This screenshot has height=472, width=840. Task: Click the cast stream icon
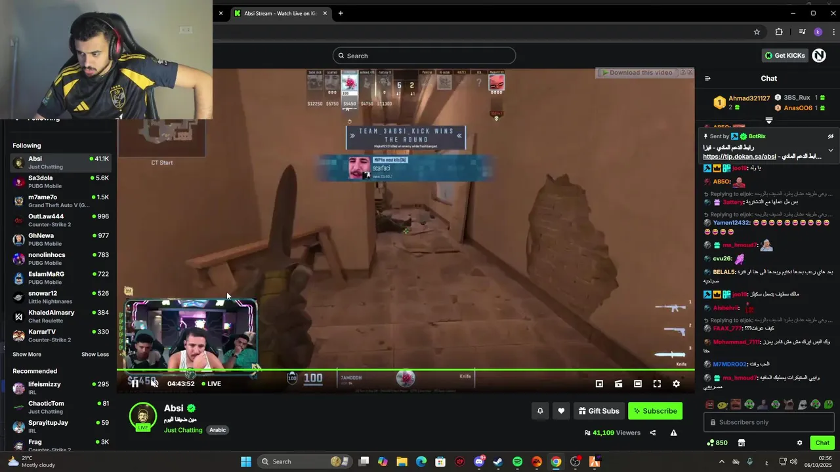click(x=618, y=383)
